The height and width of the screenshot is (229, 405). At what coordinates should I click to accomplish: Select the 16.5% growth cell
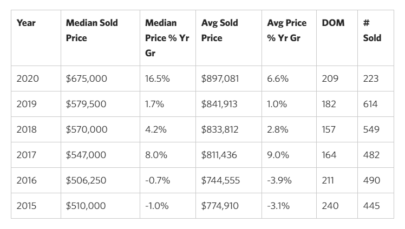(x=158, y=78)
